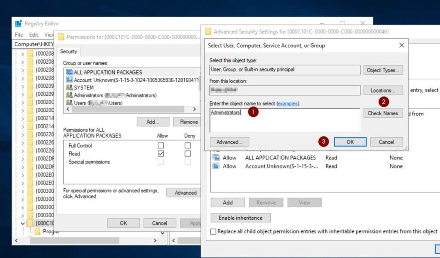This screenshot has height=258, width=440.
Task: Click the 'Special permissions' row label
Action: (x=89, y=162)
